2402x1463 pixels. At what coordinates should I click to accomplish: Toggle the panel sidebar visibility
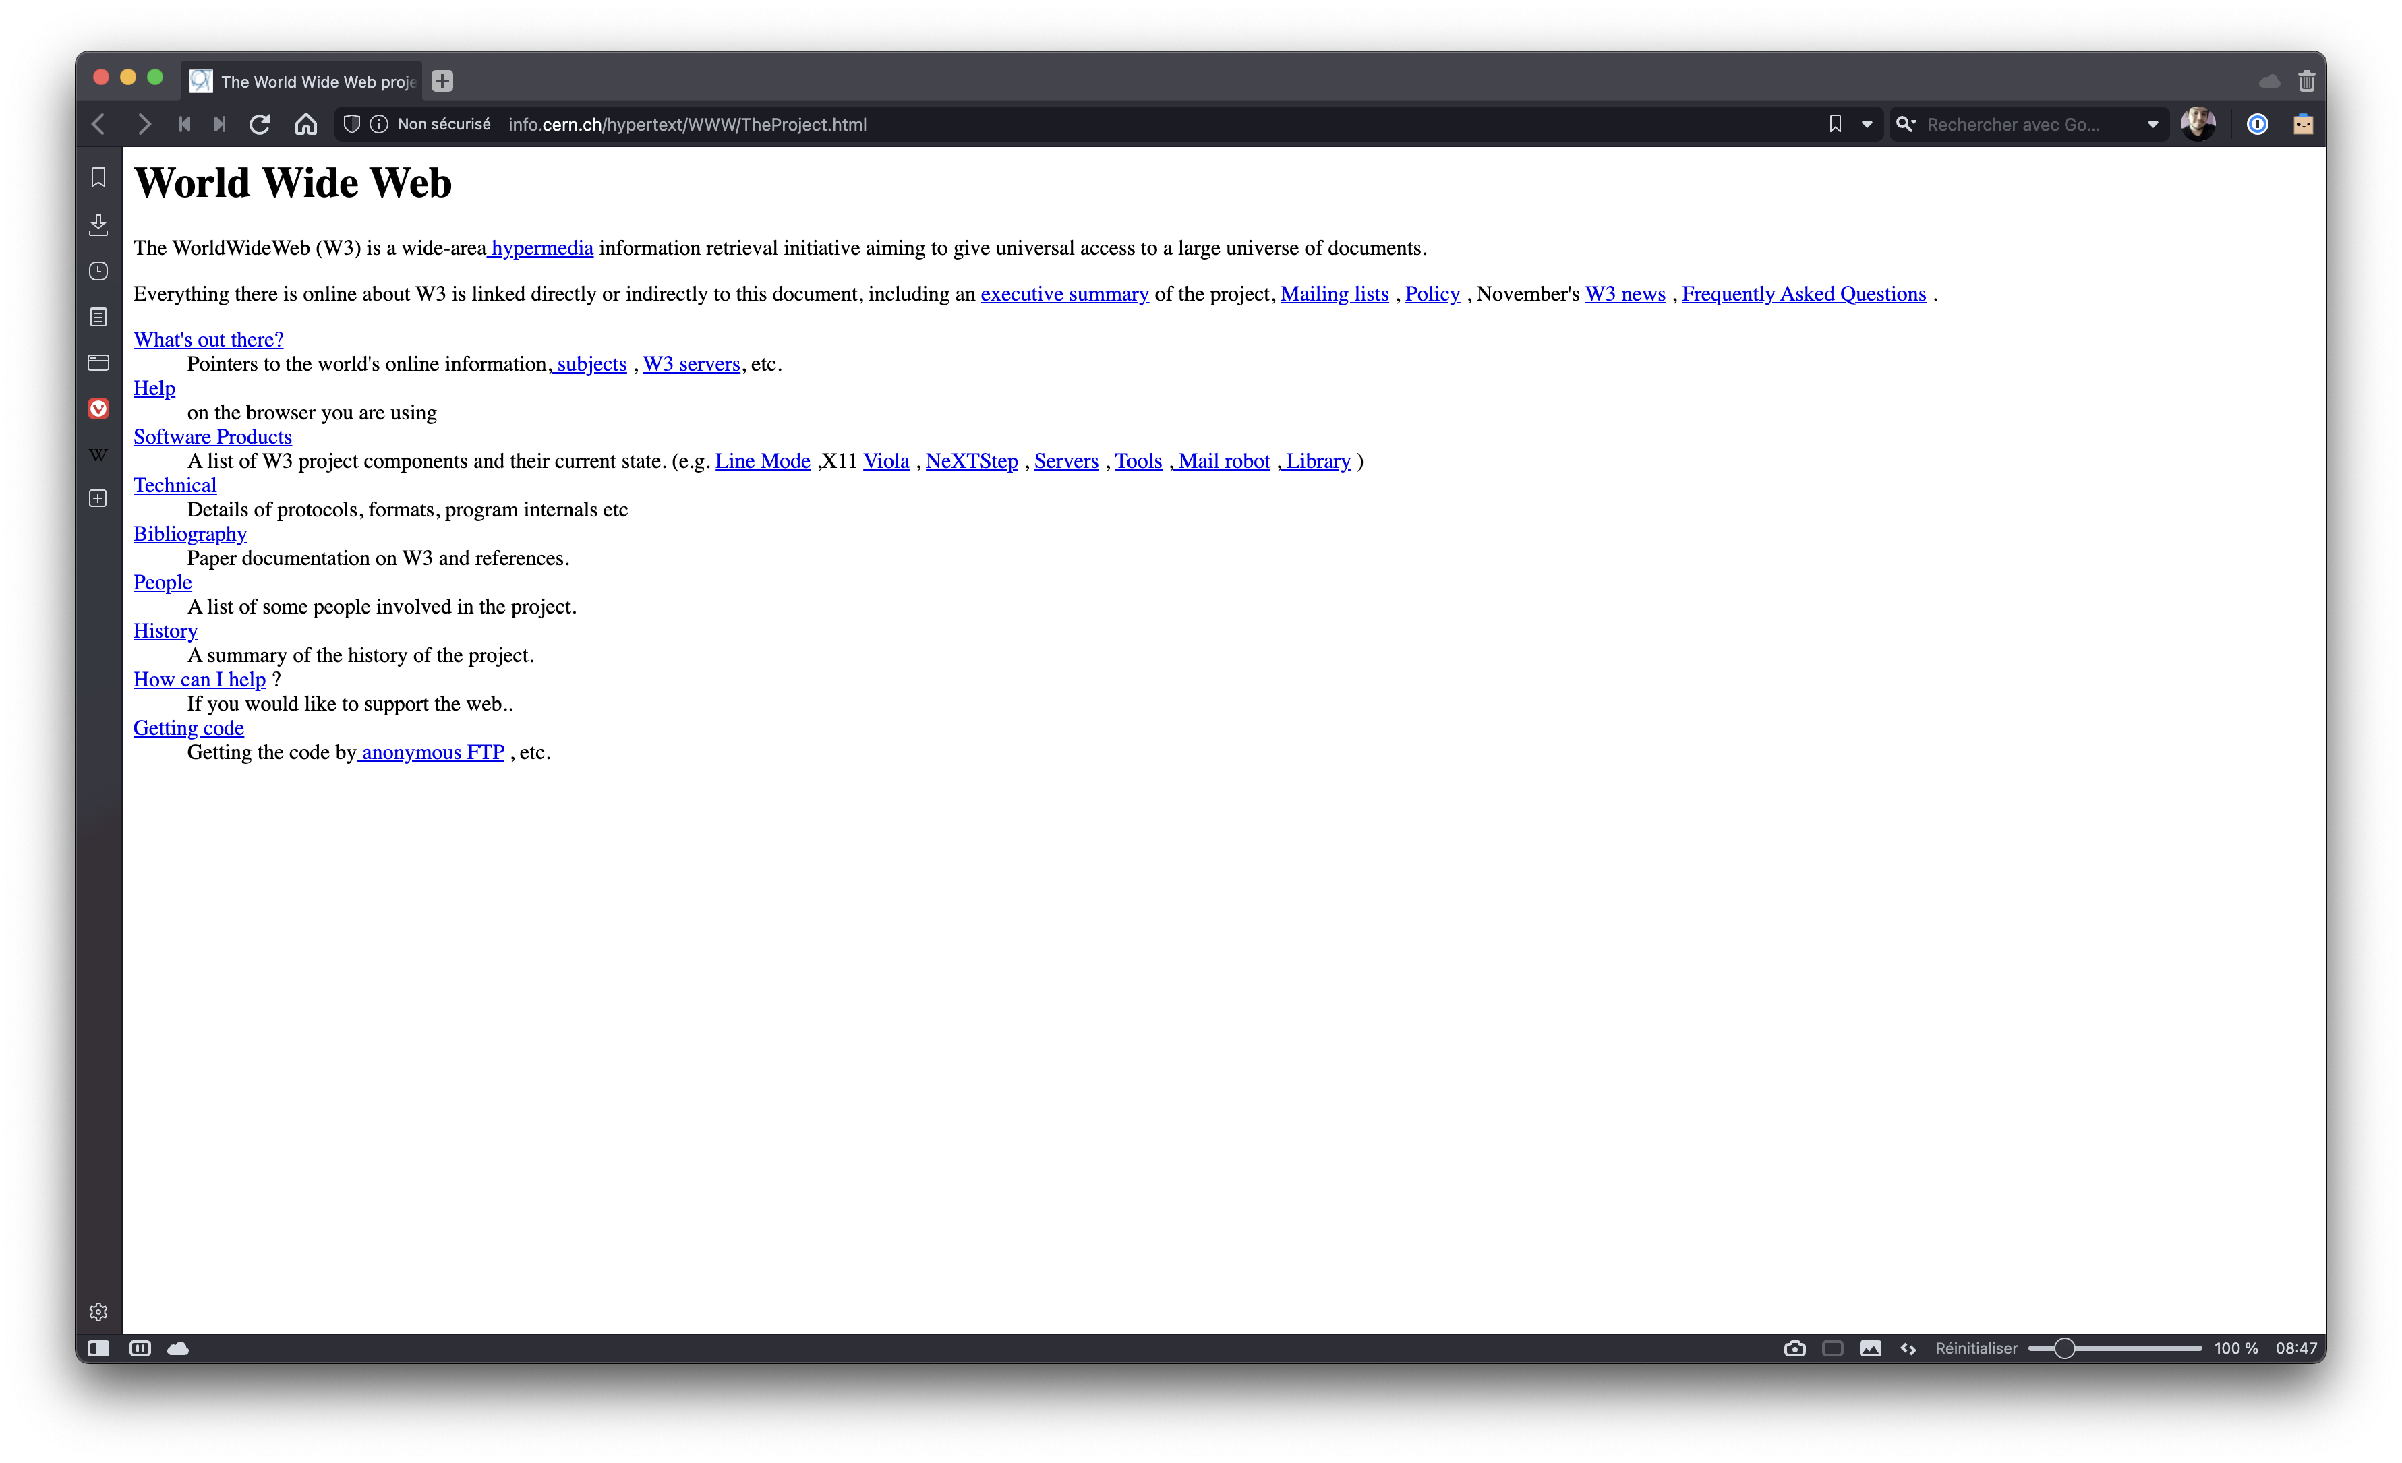coord(98,1348)
